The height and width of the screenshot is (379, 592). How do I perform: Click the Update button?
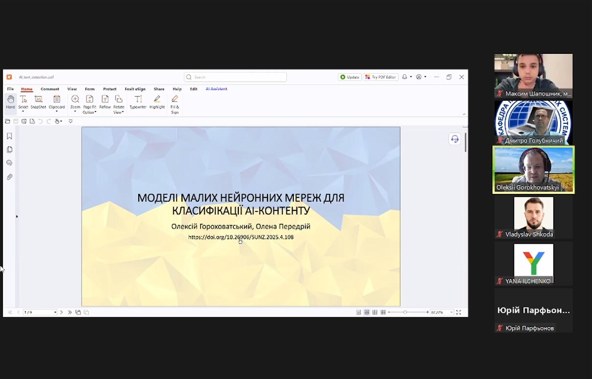(x=350, y=77)
